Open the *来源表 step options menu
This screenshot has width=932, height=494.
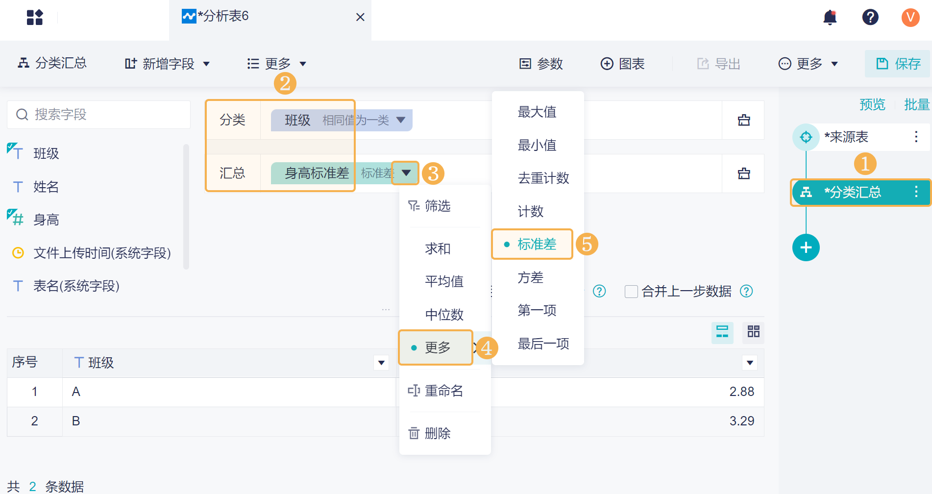[916, 137]
